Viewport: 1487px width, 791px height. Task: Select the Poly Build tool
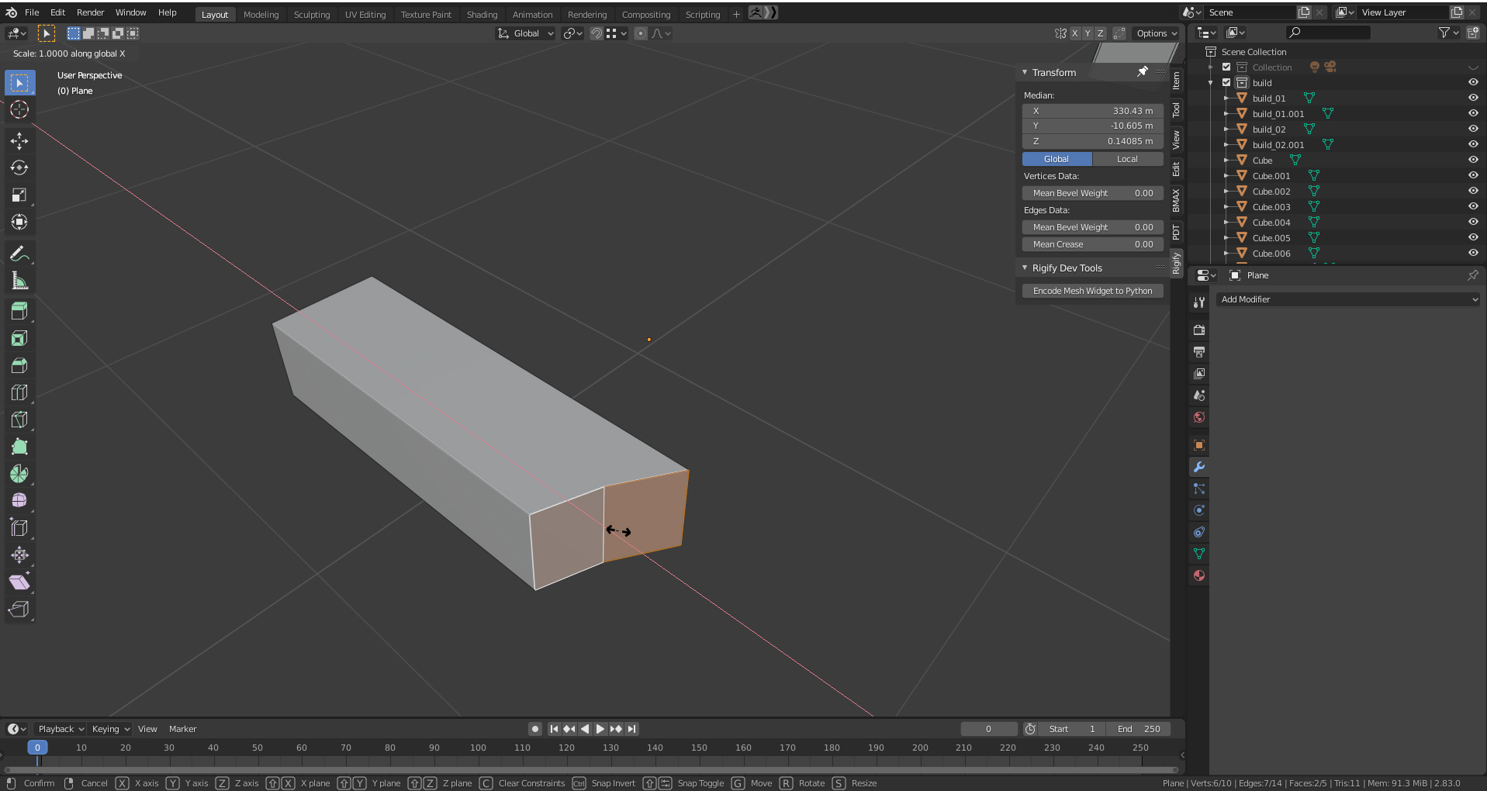point(19,447)
